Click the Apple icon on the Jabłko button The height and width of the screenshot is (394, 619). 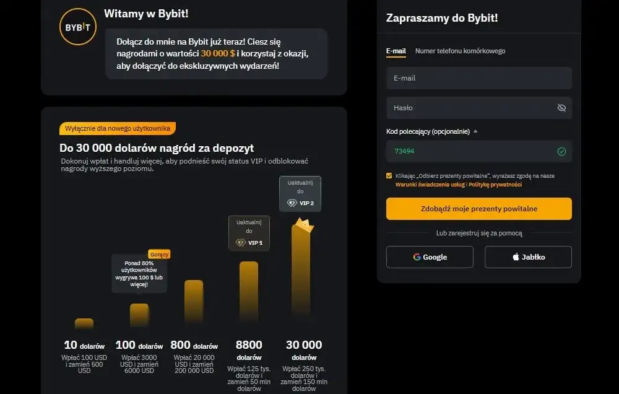click(514, 256)
